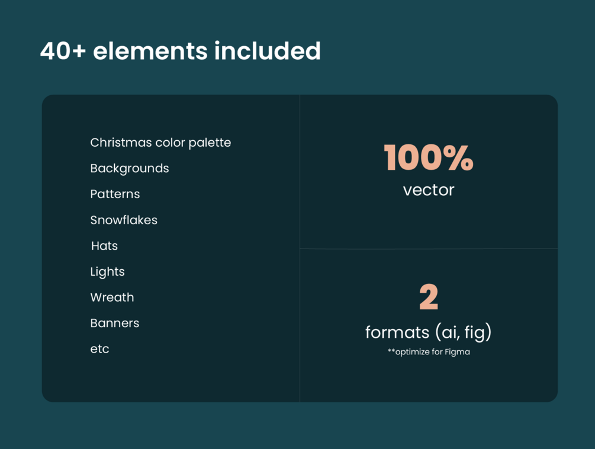Click the 'Lights' list entry
The width and height of the screenshot is (595, 449).
107,272
